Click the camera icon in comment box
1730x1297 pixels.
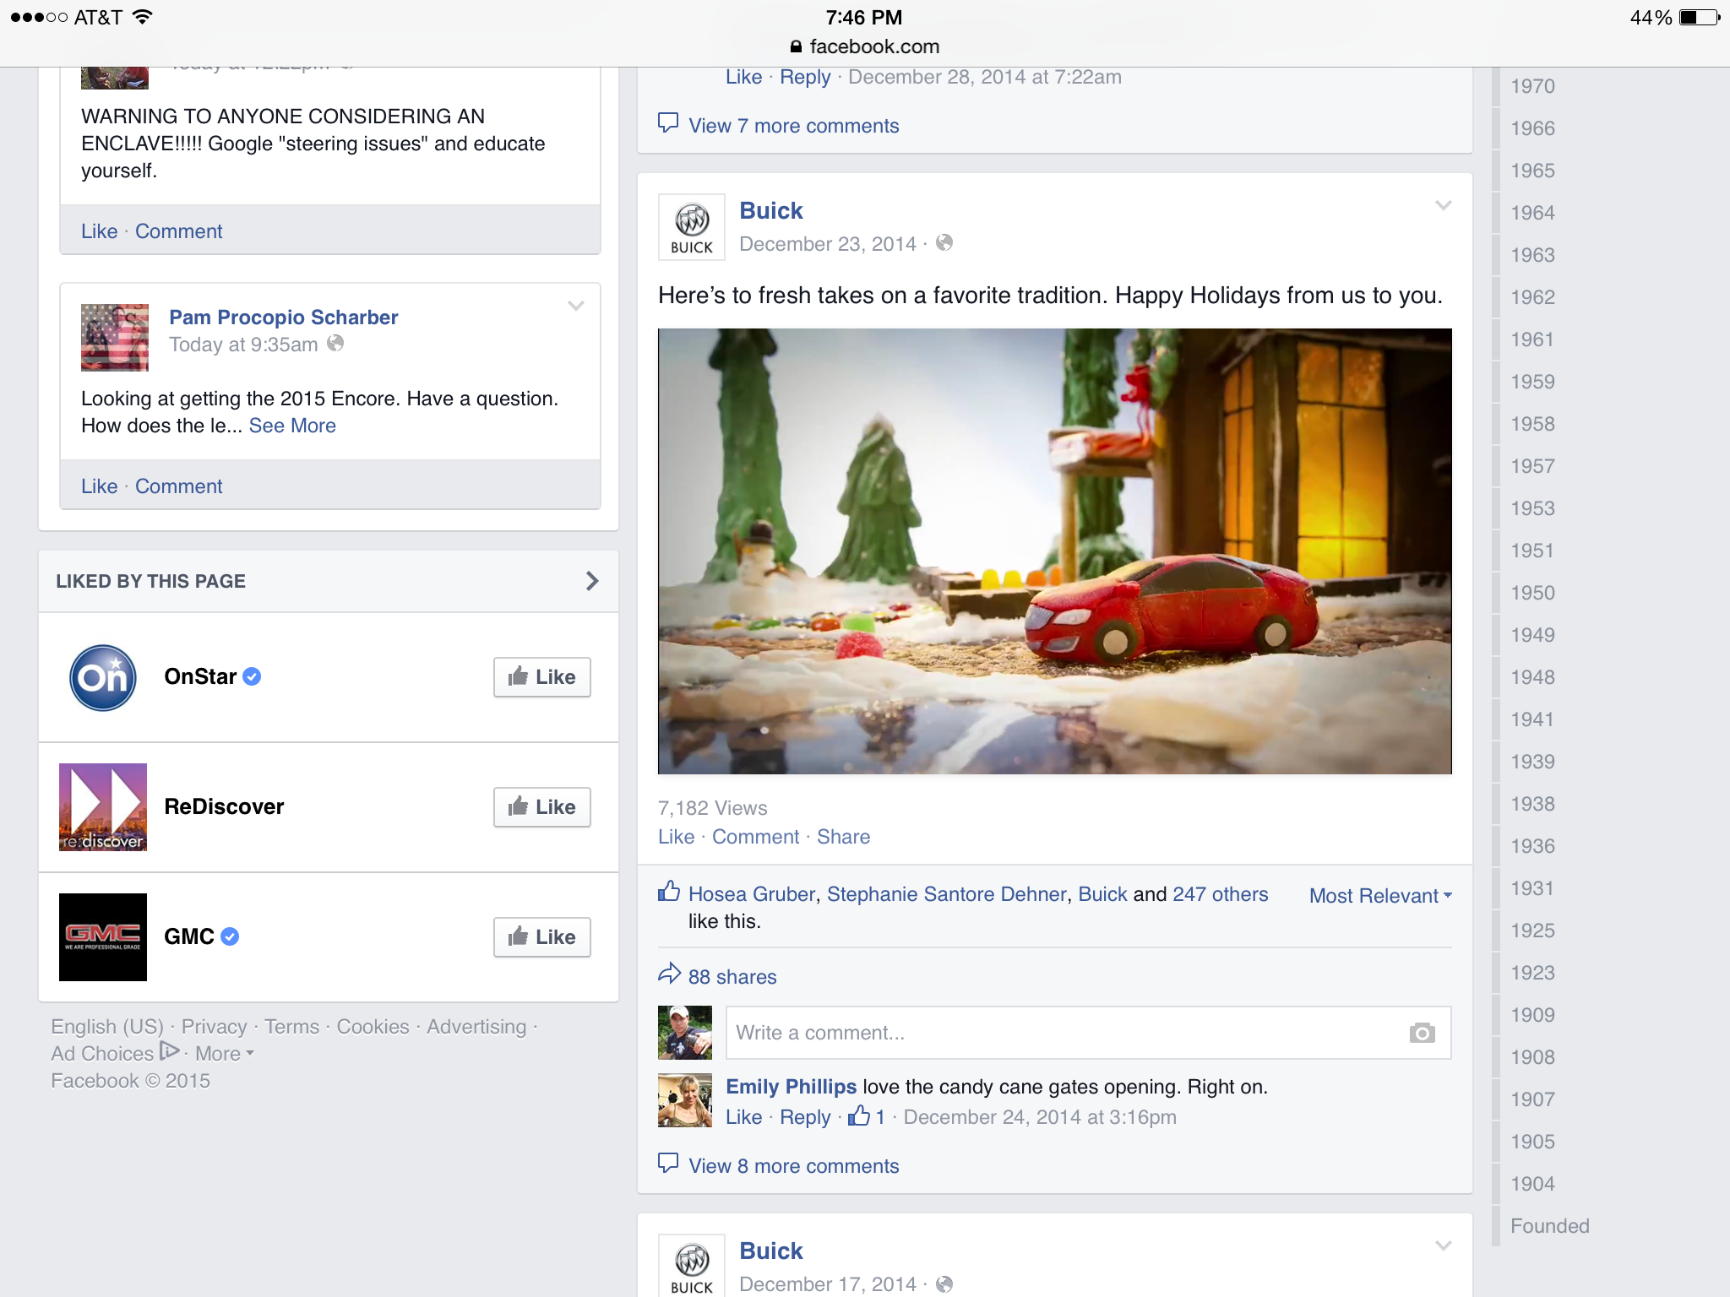click(x=1422, y=1033)
